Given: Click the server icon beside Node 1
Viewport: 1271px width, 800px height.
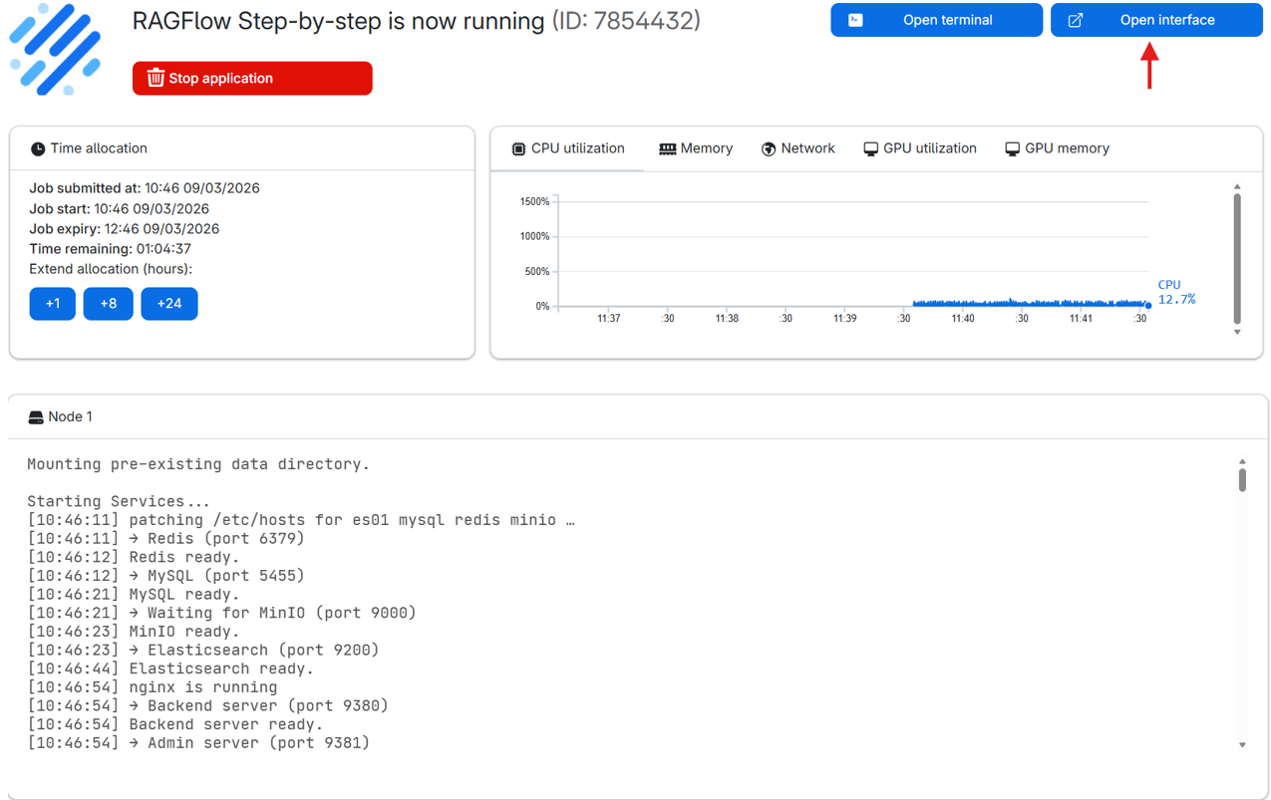Looking at the screenshot, I should [36, 417].
